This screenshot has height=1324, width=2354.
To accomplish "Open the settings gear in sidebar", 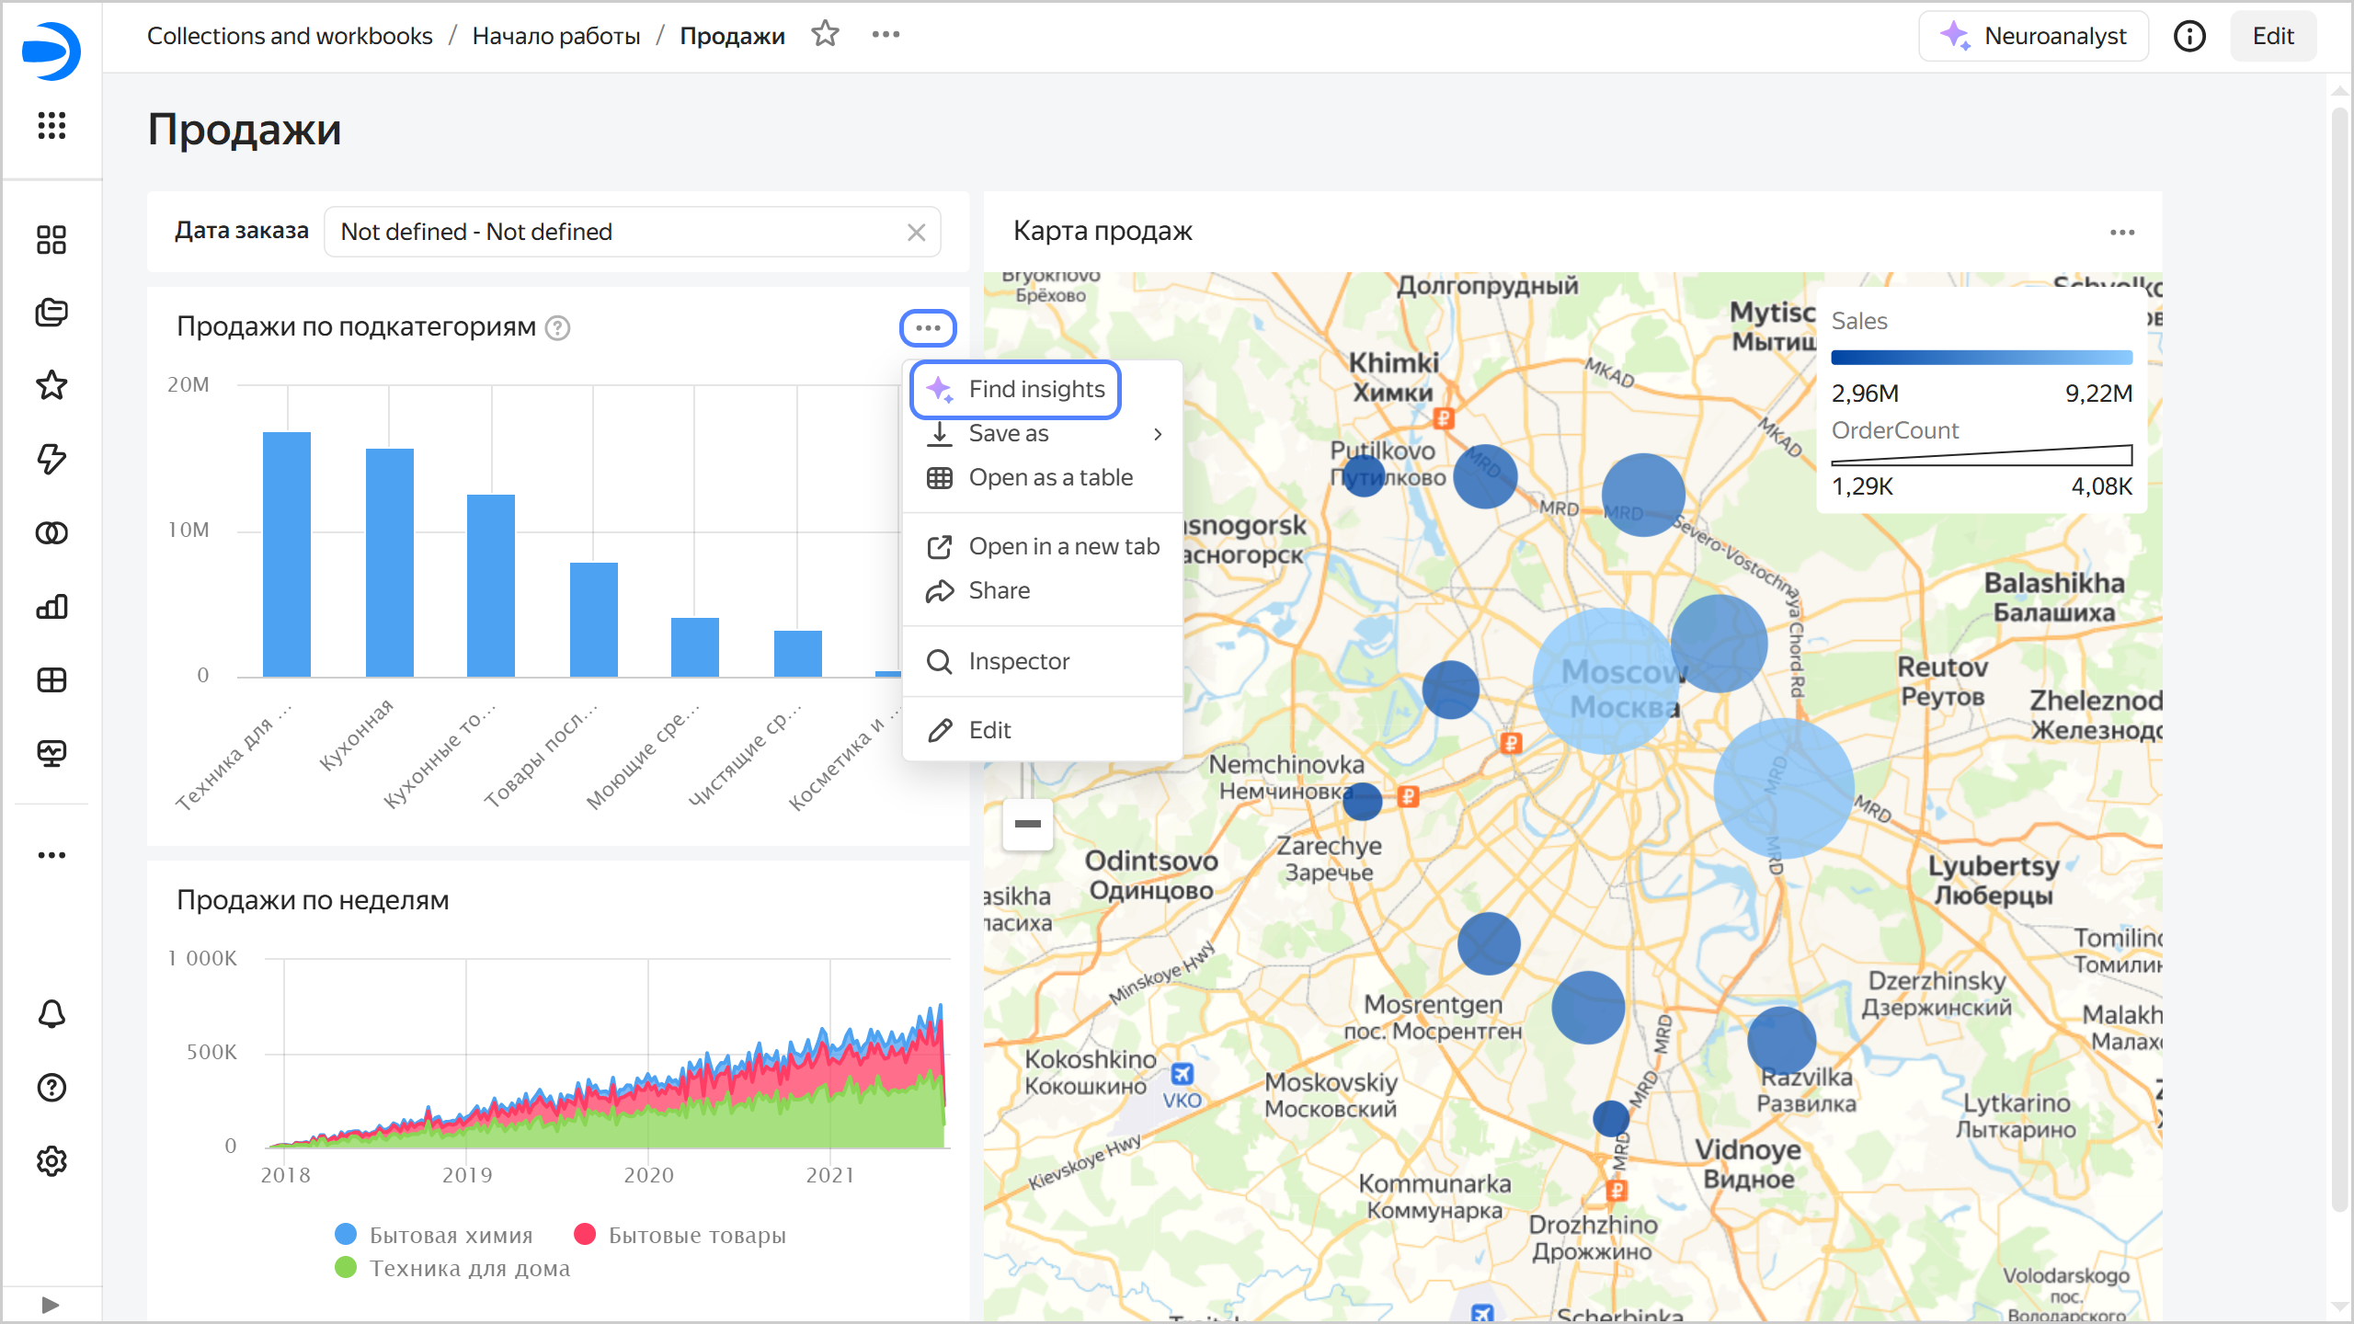I will click(51, 1161).
